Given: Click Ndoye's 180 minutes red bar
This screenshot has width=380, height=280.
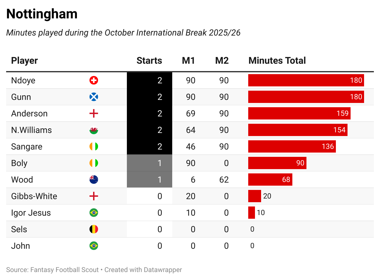Looking at the screenshot, I should coord(306,81).
